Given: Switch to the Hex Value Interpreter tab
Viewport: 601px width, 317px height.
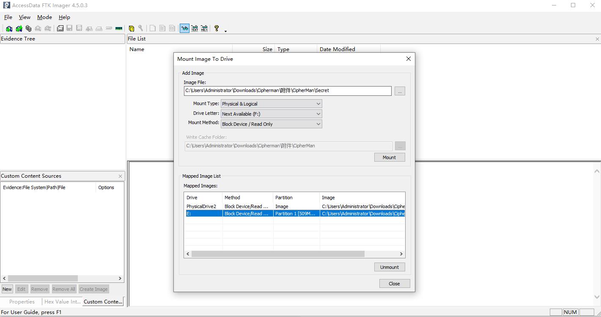Looking at the screenshot, I should [x=62, y=302].
